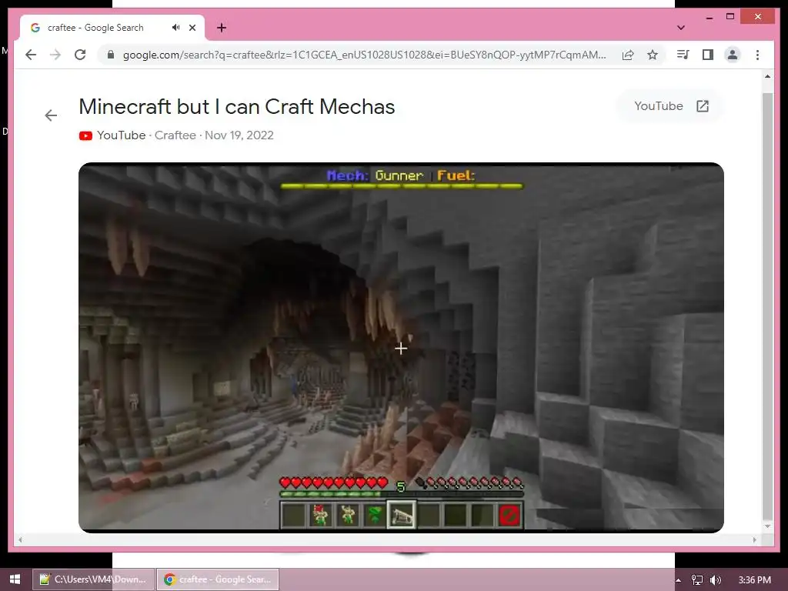Image resolution: width=788 pixels, height=591 pixels.
Task: Click the scroll down arrow
Action: tap(767, 526)
